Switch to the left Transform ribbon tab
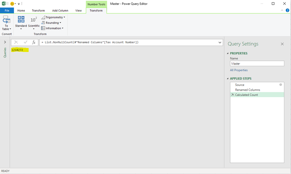 [x=38, y=11]
